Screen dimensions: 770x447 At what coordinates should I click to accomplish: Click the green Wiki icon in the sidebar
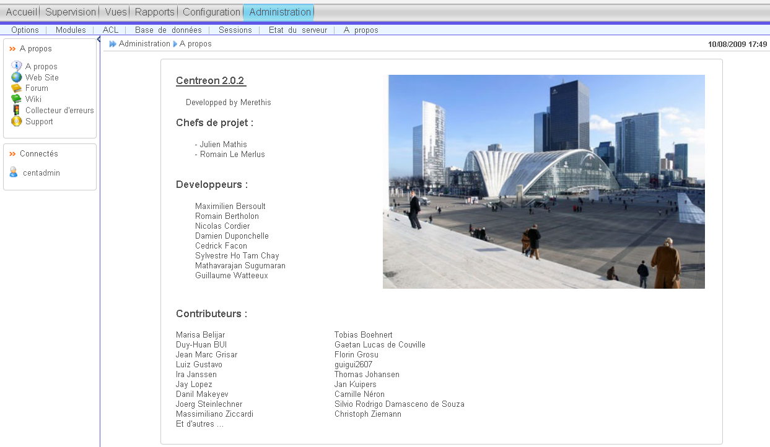[x=16, y=99]
